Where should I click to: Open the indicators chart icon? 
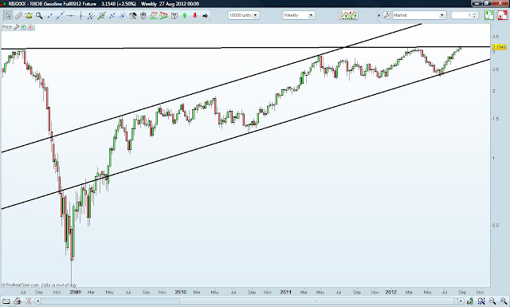tap(348, 15)
